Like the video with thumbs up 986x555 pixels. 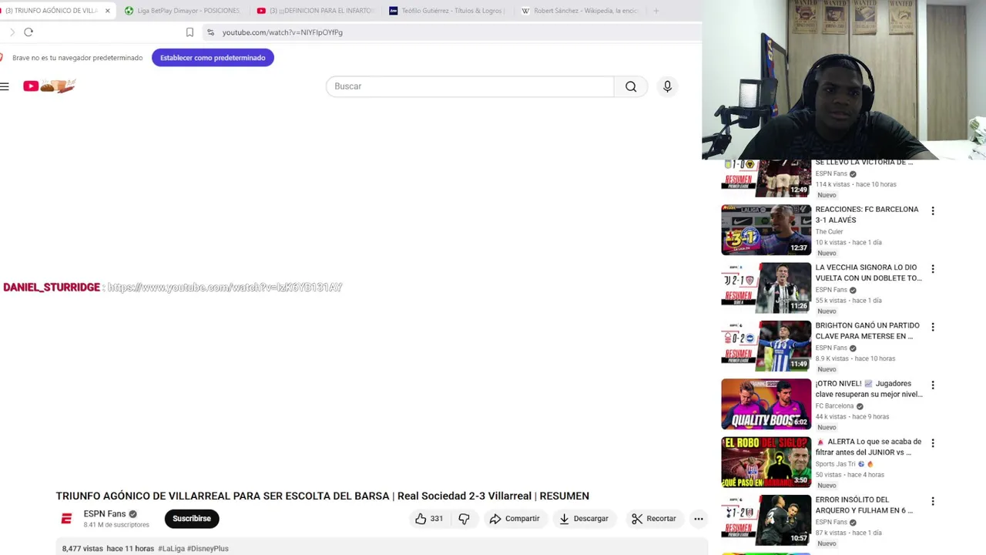pyautogui.click(x=429, y=519)
